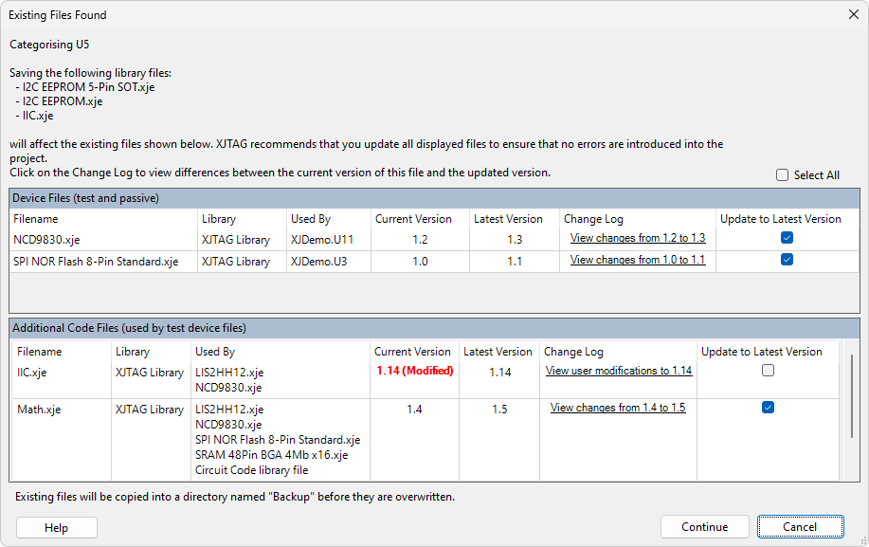Open 'View changes from 1.2 to 1.3' link
This screenshot has width=869, height=547.
pos(637,238)
